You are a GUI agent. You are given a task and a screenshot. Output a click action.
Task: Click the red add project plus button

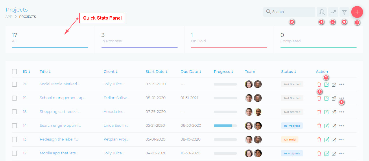click(357, 12)
